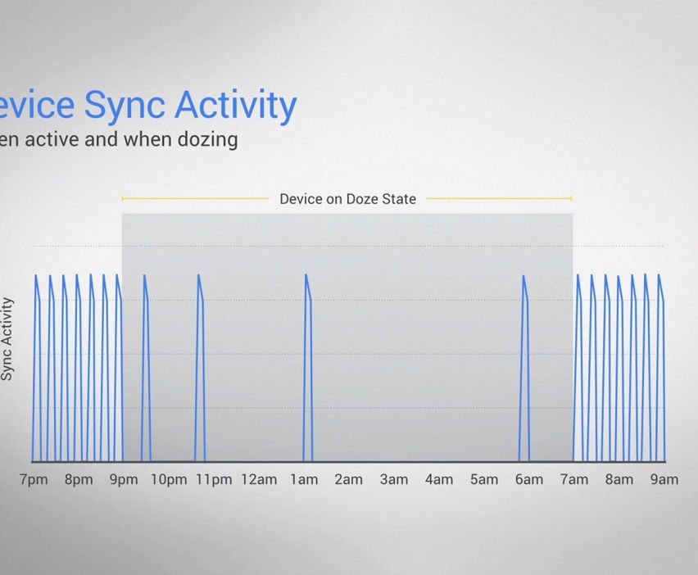This screenshot has height=575, width=698.
Task: Select the 9pm label on the time axis
Action: (x=124, y=479)
